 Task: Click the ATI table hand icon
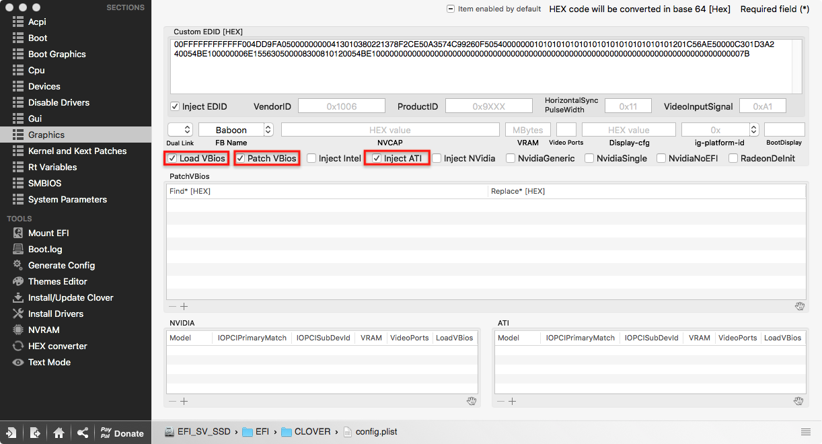pyautogui.click(x=799, y=401)
